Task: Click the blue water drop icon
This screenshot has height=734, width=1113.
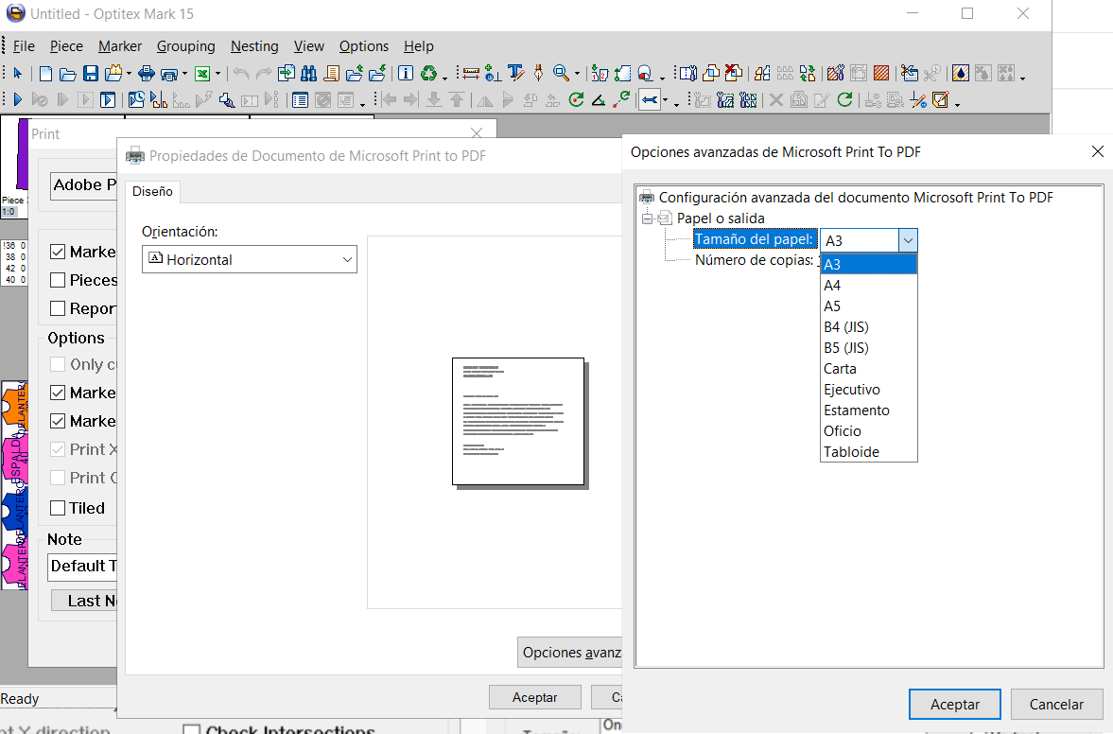Action: pos(961,73)
